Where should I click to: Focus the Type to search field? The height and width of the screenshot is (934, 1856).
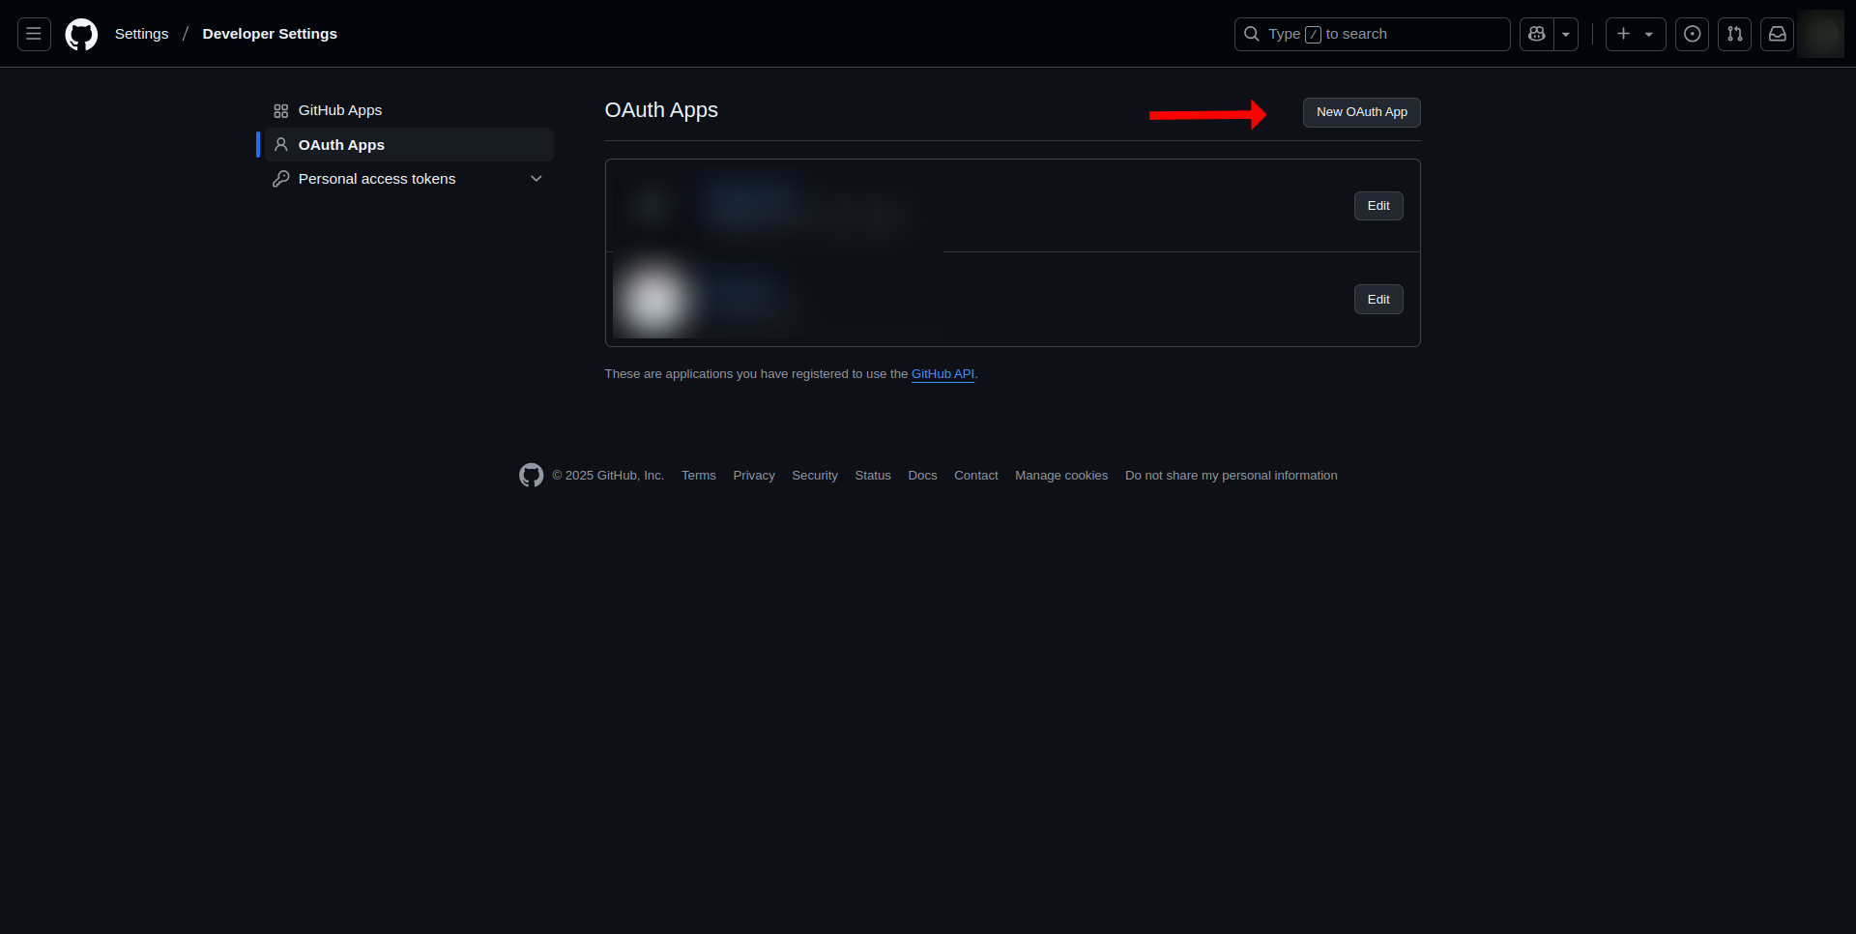(x=1372, y=34)
